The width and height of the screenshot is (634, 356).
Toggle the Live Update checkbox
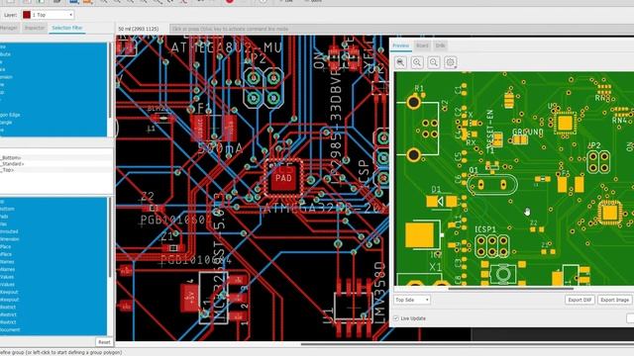coord(396,318)
